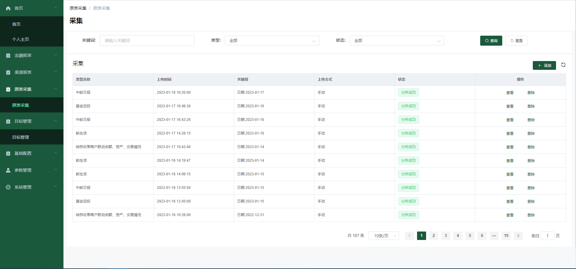Select the 原表采集 submenu item
Image resolution: width=576 pixels, height=269 pixels.
[21, 105]
